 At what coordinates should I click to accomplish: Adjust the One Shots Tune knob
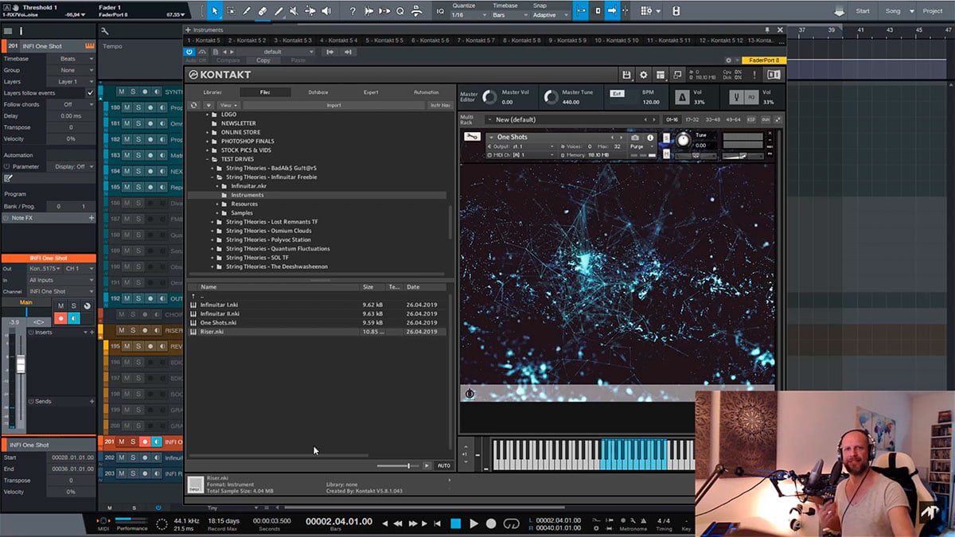pos(683,140)
